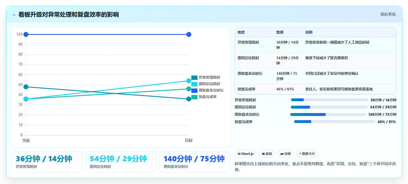This screenshot has height=184, width=408.
Task: Select the 数据卡片 tag
Action: pos(307,154)
